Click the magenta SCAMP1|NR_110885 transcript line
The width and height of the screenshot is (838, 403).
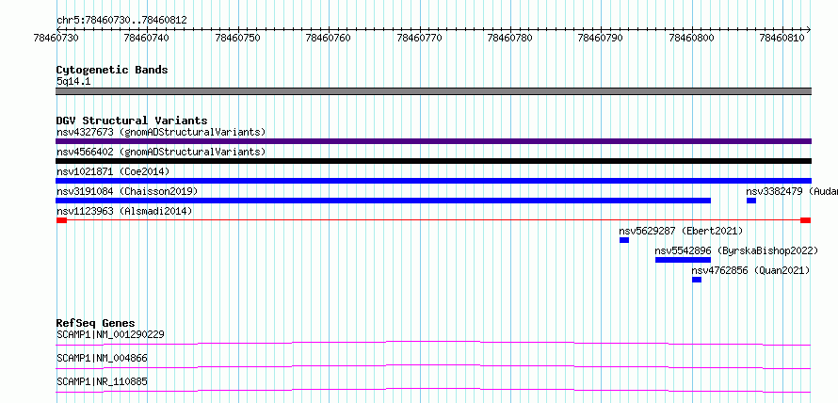433,390
